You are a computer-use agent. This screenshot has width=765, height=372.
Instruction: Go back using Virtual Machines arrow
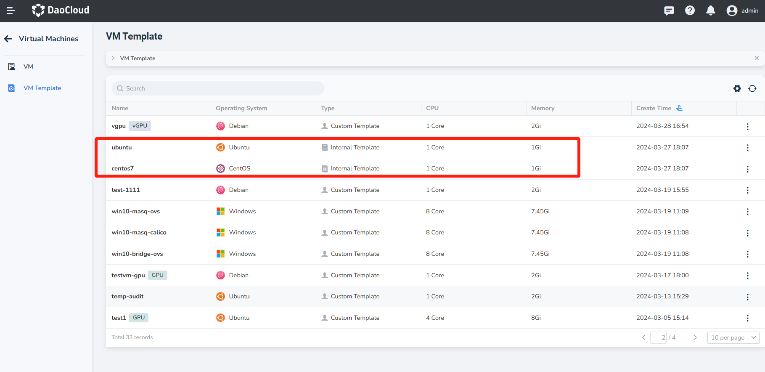click(x=8, y=39)
